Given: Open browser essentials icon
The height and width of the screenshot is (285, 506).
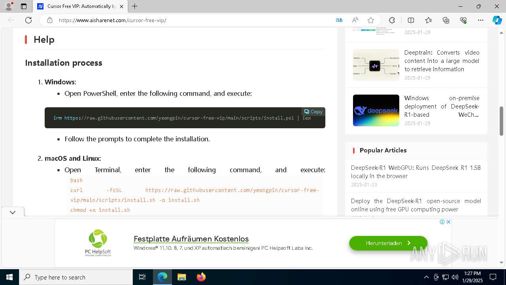Looking at the screenshot, I should [x=463, y=20].
